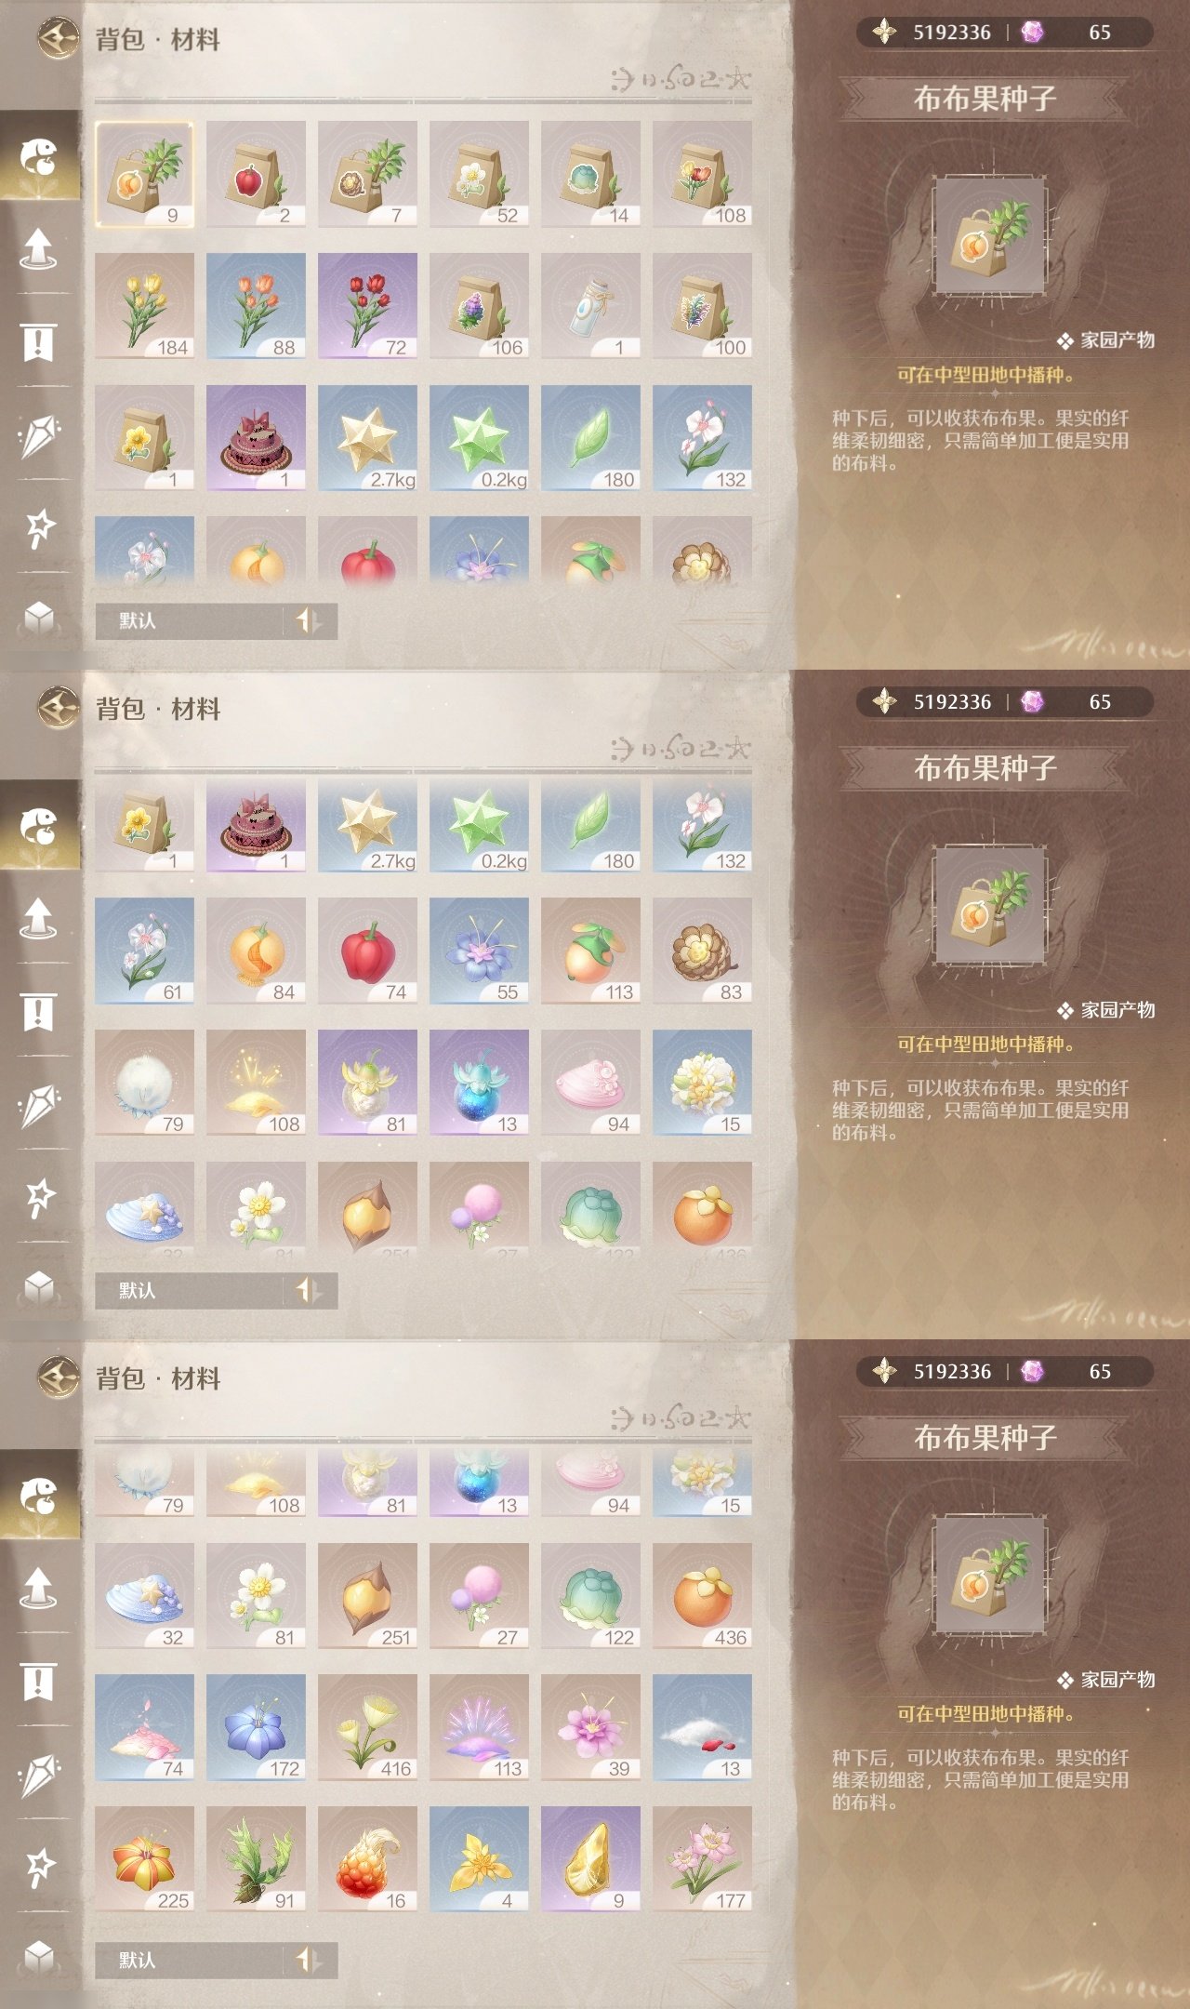Image resolution: width=1190 pixels, height=2009 pixels.
Task: Select the golden chestnut item showing 251
Action: (367, 1596)
